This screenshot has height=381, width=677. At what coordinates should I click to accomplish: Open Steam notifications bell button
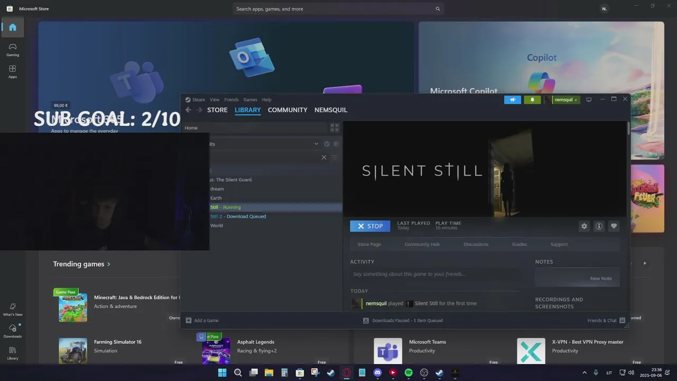coord(532,99)
